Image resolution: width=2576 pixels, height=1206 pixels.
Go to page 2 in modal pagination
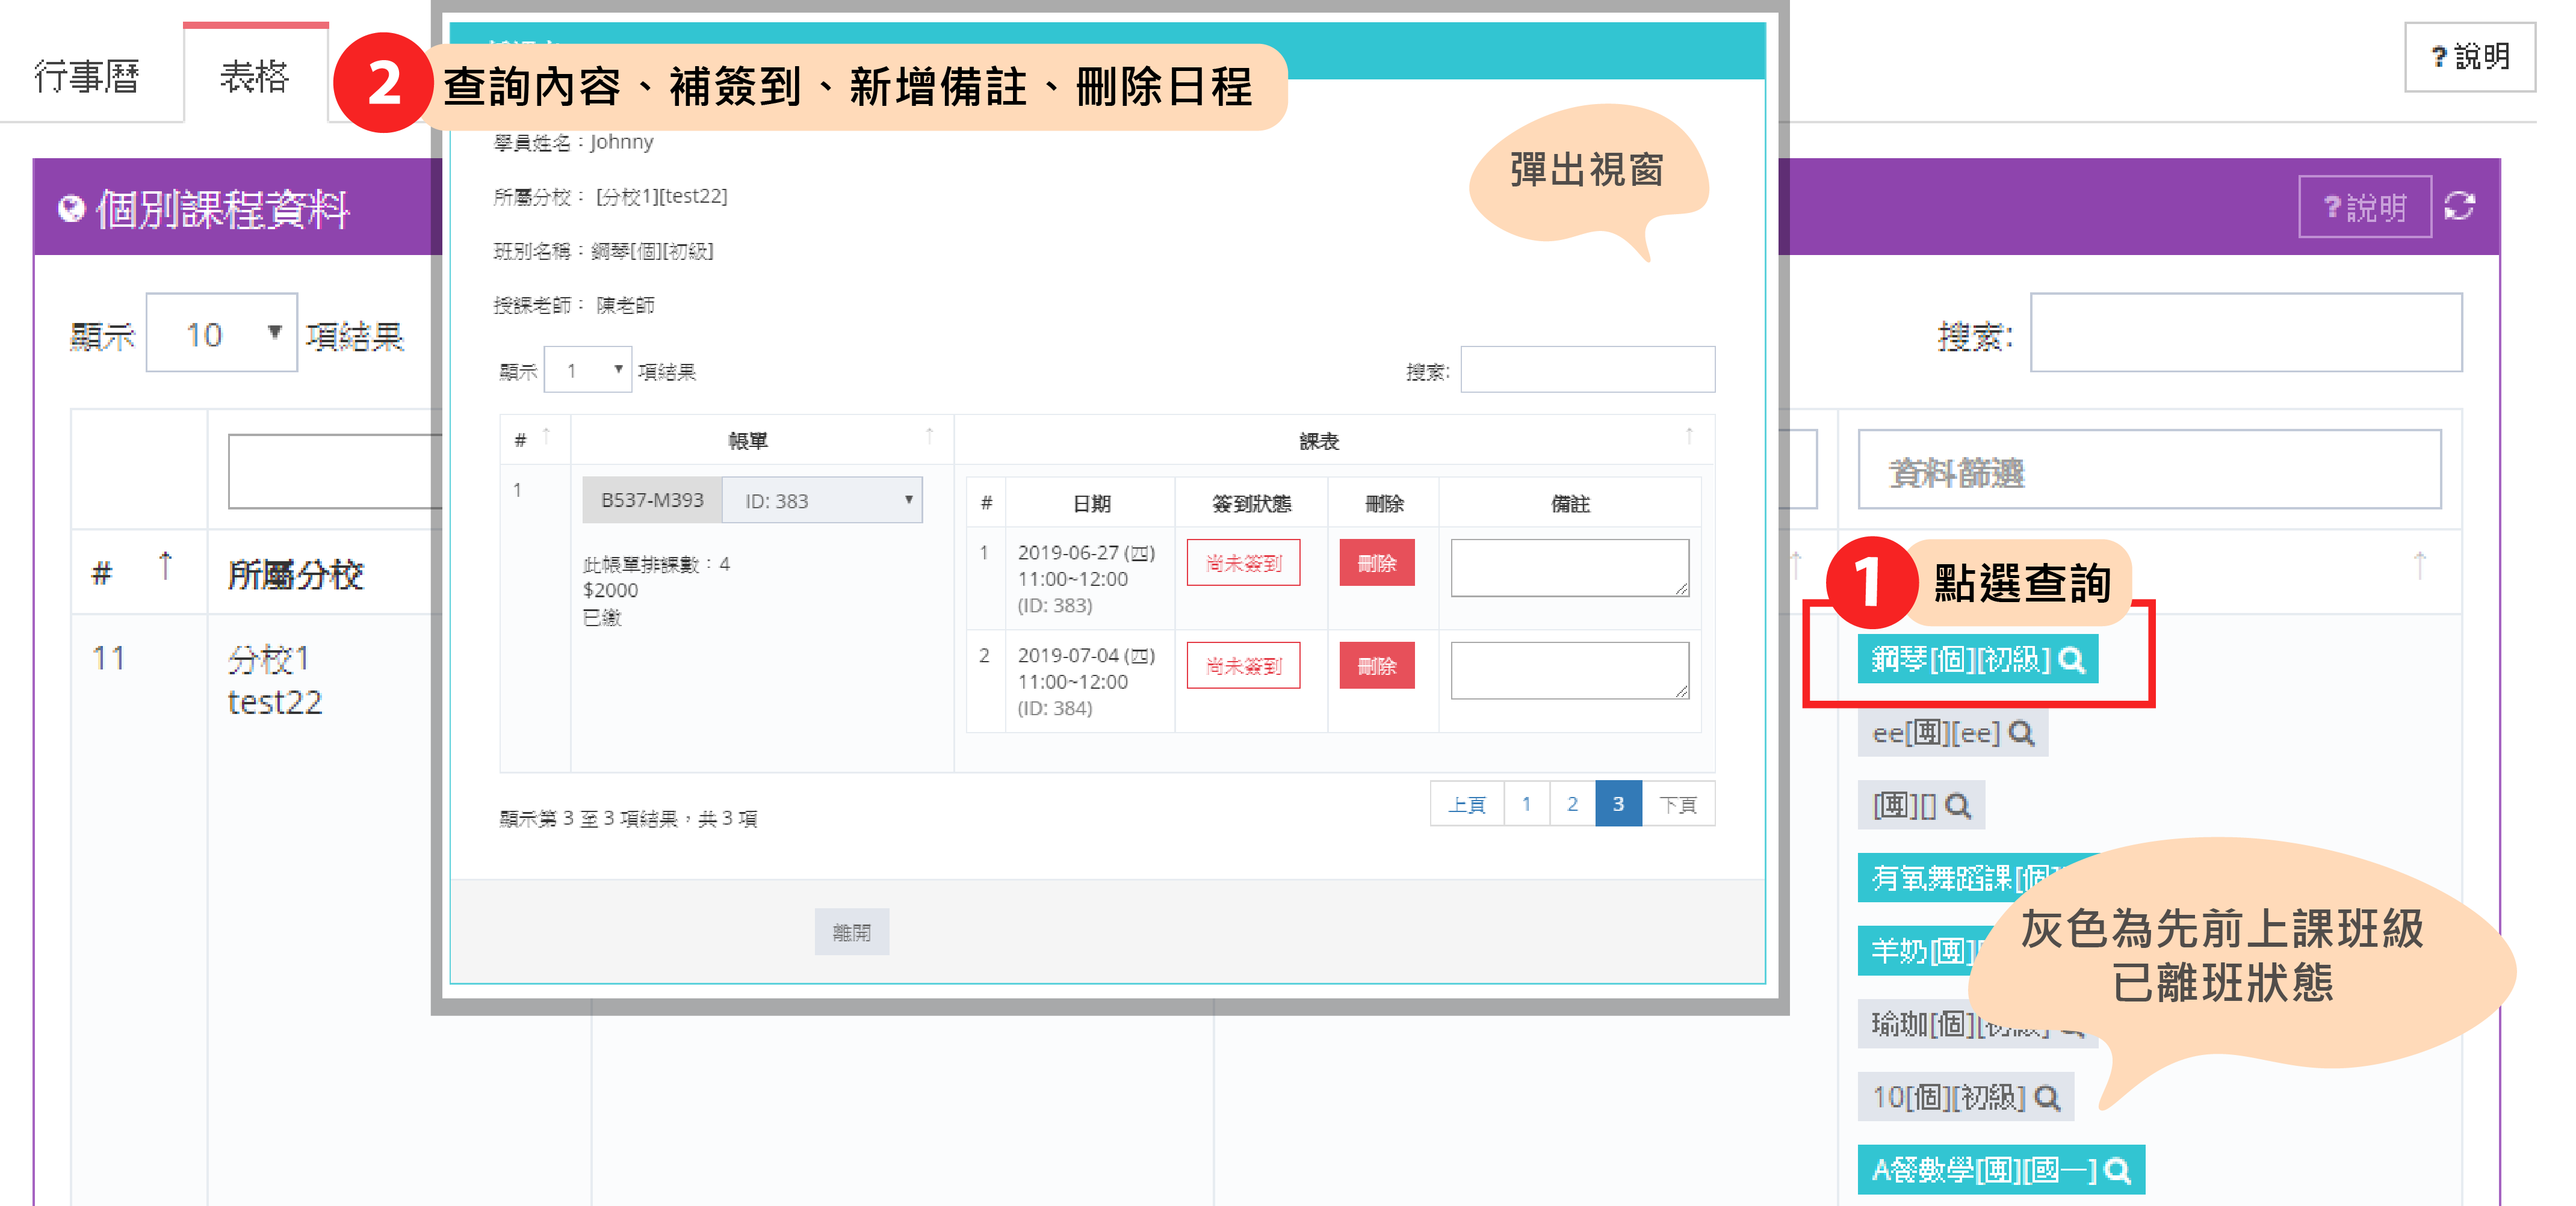point(1572,804)
